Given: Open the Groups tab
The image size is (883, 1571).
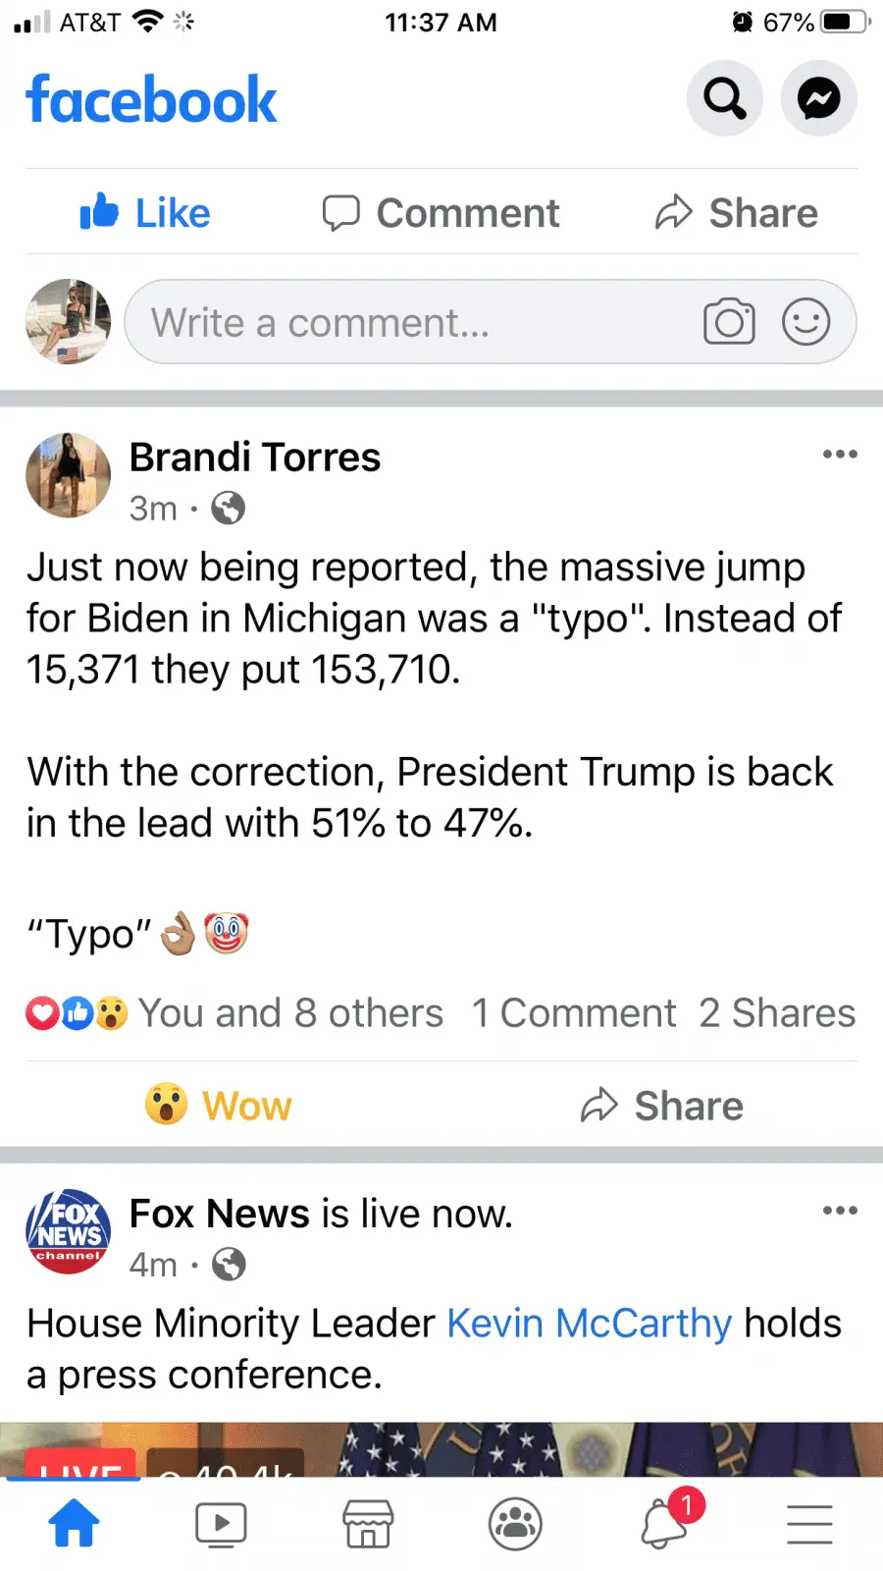Looking at the screenshot, I should click(x=515, y=1524).
